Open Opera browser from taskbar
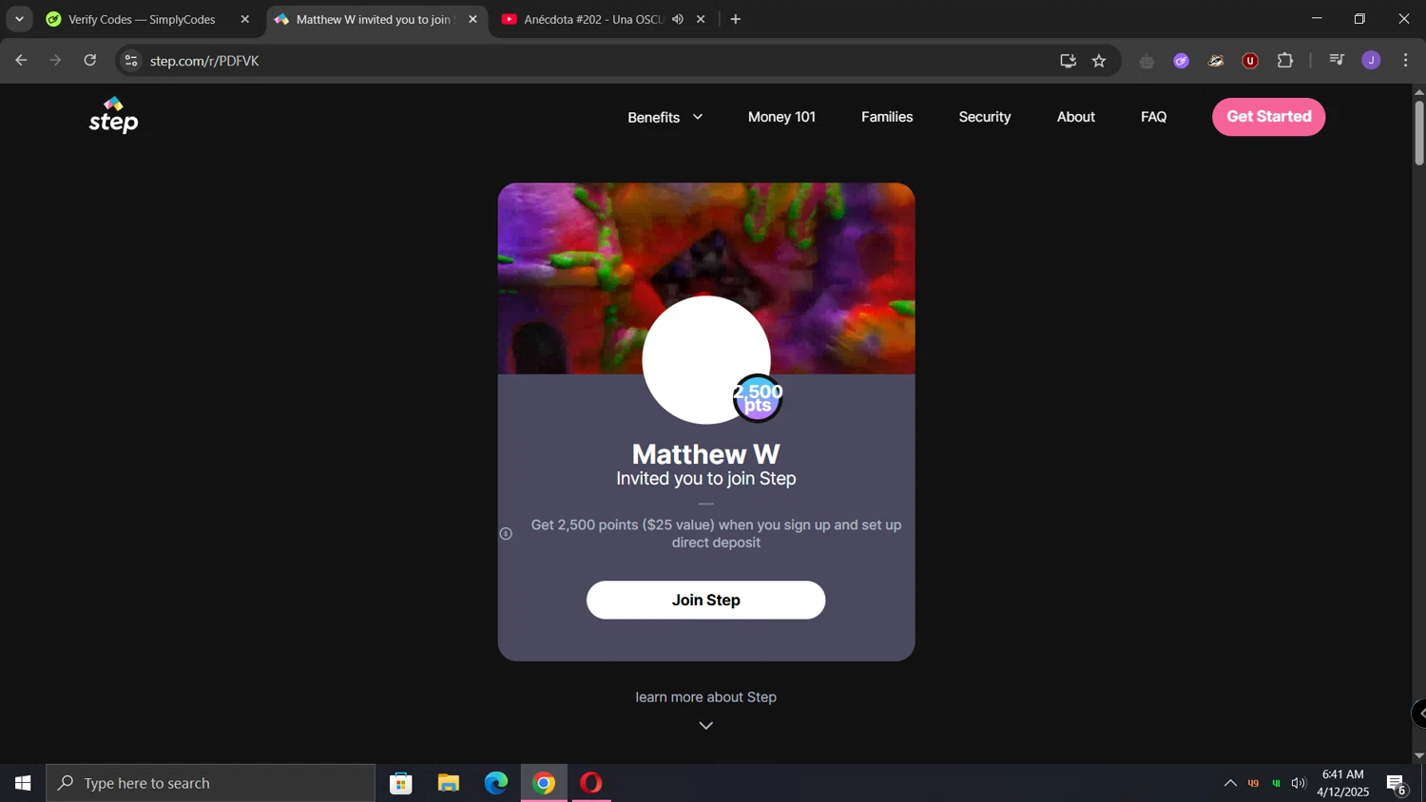1426x802 pixels. tap(591, 783)
